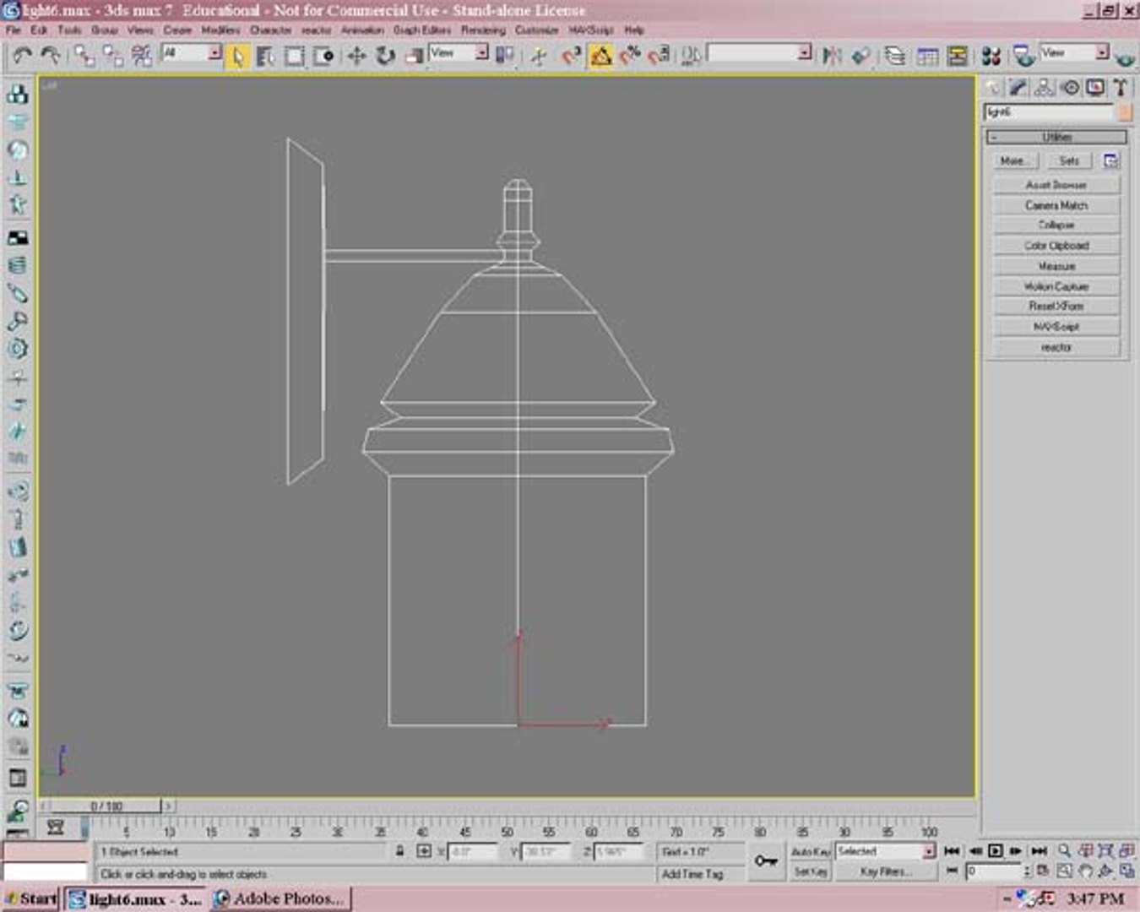Open the Material Editor icon
The height and width of the screenshot is (912, 1140).
tap(991, 56)
